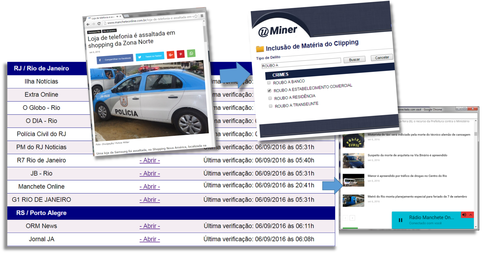Viewport: 483px width, 253px height.
Task: Pin the article with the Pinterest icon
Action: pos(181,54)
